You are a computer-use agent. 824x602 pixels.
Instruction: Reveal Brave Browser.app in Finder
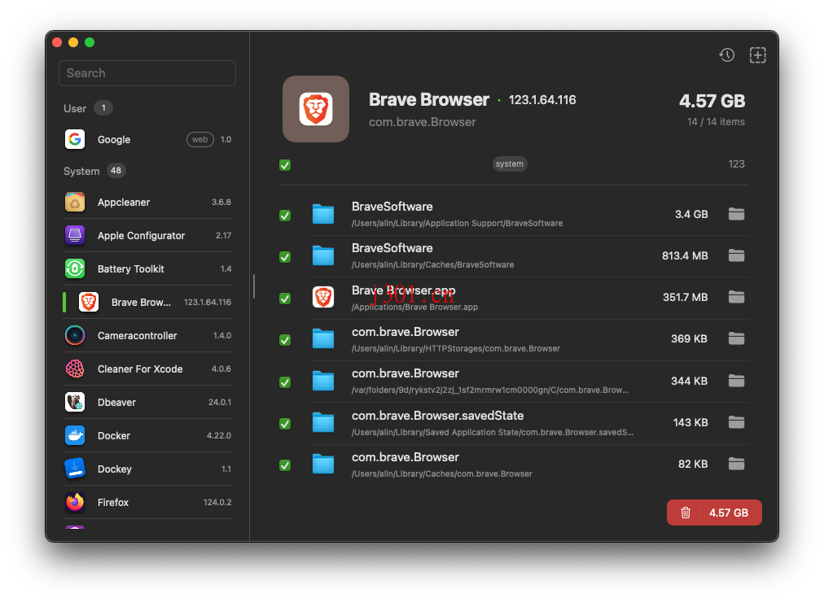736,297
